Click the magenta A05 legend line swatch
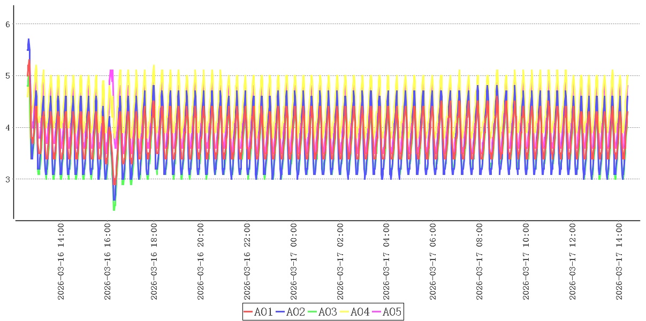This screenshot has width=646, height=321. 377,312
